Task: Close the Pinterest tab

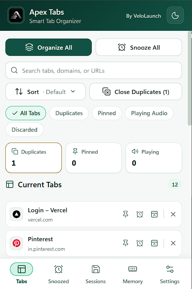Action: click(x=173, y=243)
